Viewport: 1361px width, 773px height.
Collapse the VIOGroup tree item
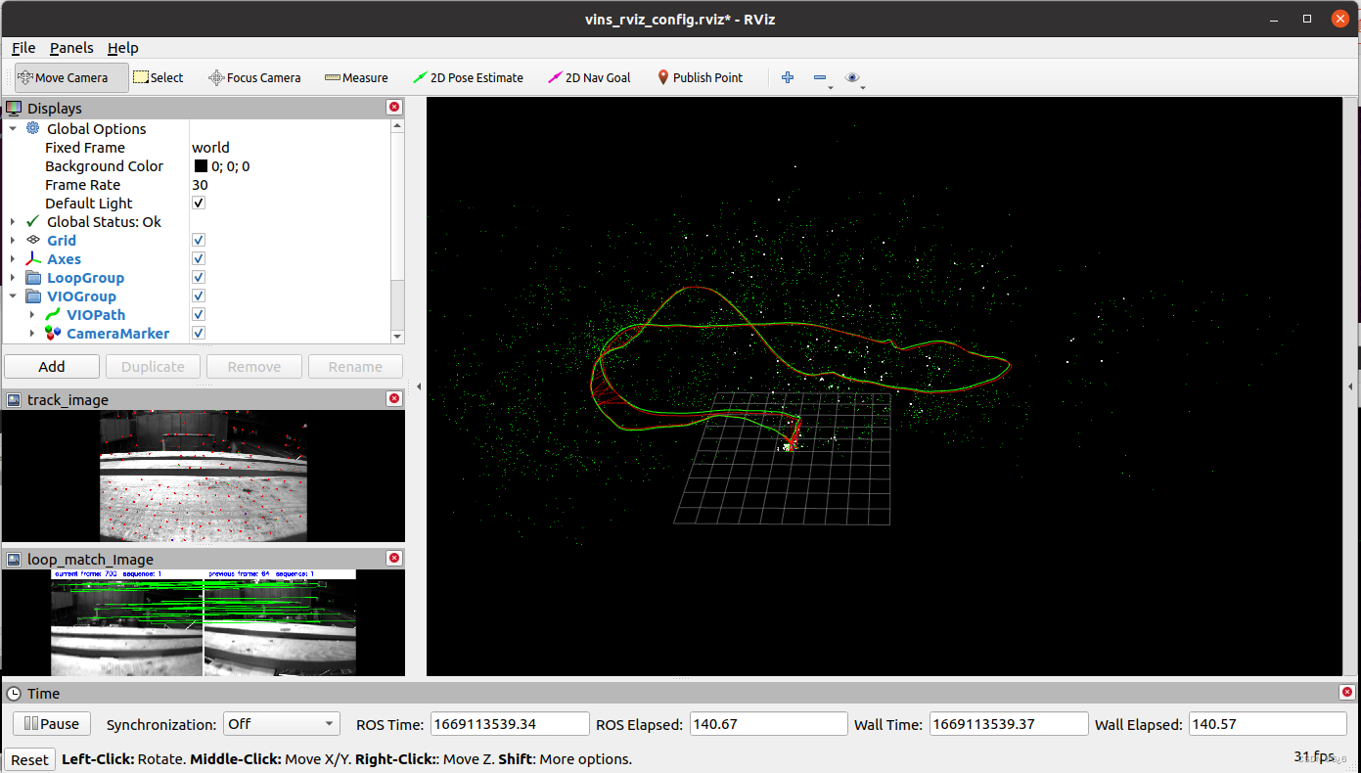tap(13, 296)
